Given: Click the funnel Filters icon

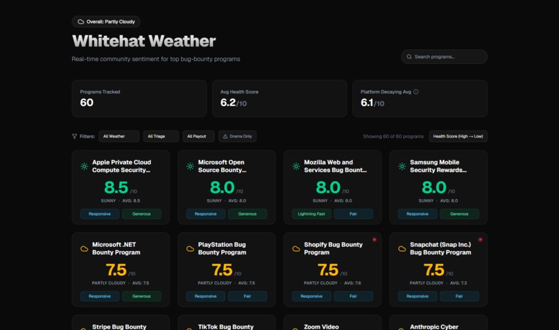Looking at the screenshot, I should 74,136.
